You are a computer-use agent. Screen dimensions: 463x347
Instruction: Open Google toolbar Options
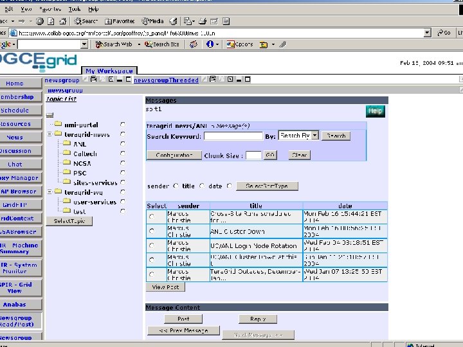[x=240, y=44]
